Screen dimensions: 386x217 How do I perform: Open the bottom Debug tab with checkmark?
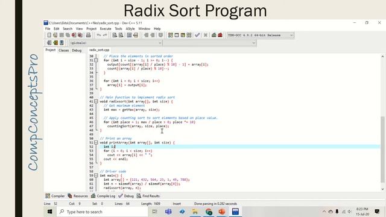[x=126, y=196]
